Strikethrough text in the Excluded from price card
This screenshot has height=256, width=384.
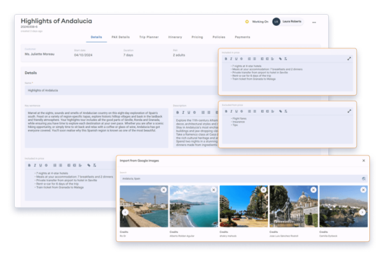click(x=242, y=111)
